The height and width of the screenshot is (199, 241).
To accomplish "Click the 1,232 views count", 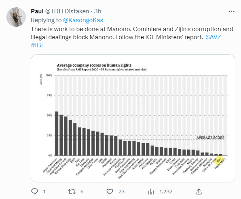I will click(x=166, y=191).
